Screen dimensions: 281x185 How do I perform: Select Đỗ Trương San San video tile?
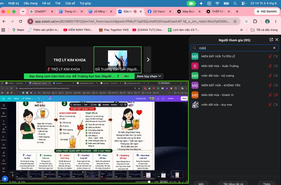(x=118, y=60)
